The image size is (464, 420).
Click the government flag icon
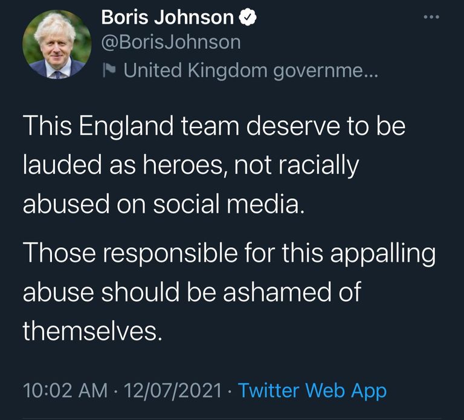pyautogui.click(x=110, y=71)
